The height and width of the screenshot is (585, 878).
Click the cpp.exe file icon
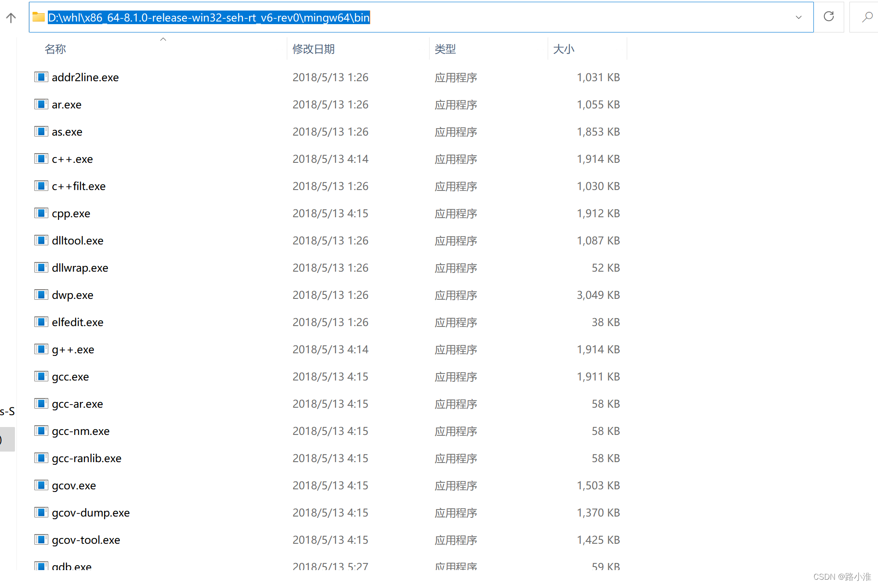[40, 213]
